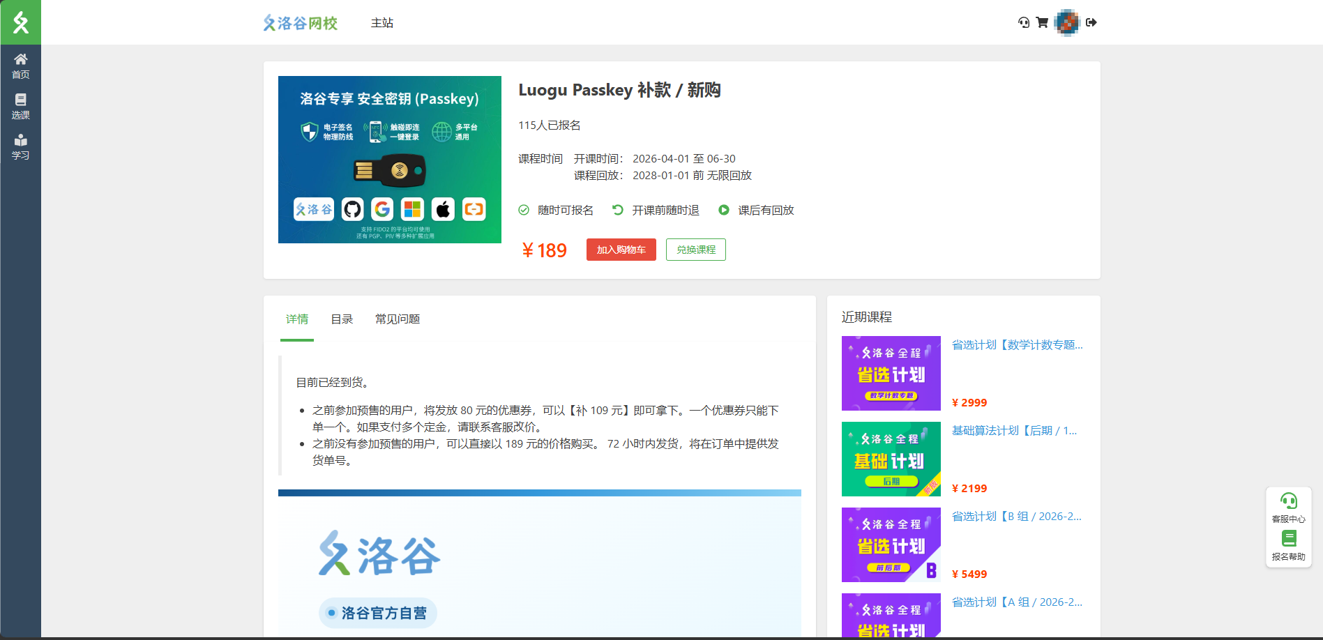
Task: Click the 洛谷官方自营 badge
Action: point(378,613)
